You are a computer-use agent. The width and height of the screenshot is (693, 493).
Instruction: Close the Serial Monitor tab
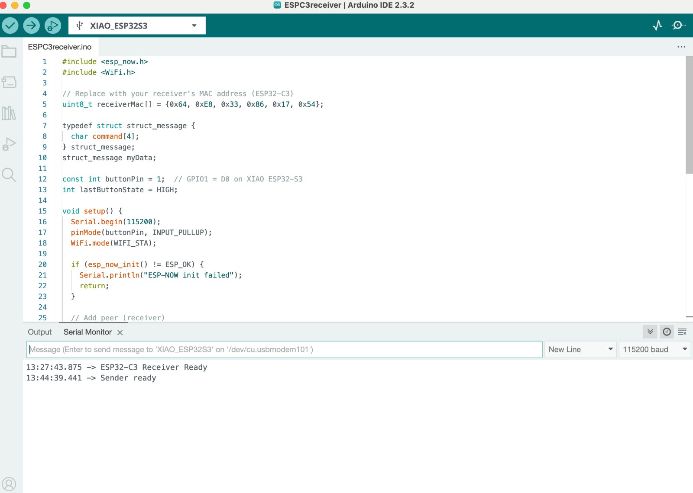pyautogui.click(x=120, y=332)
